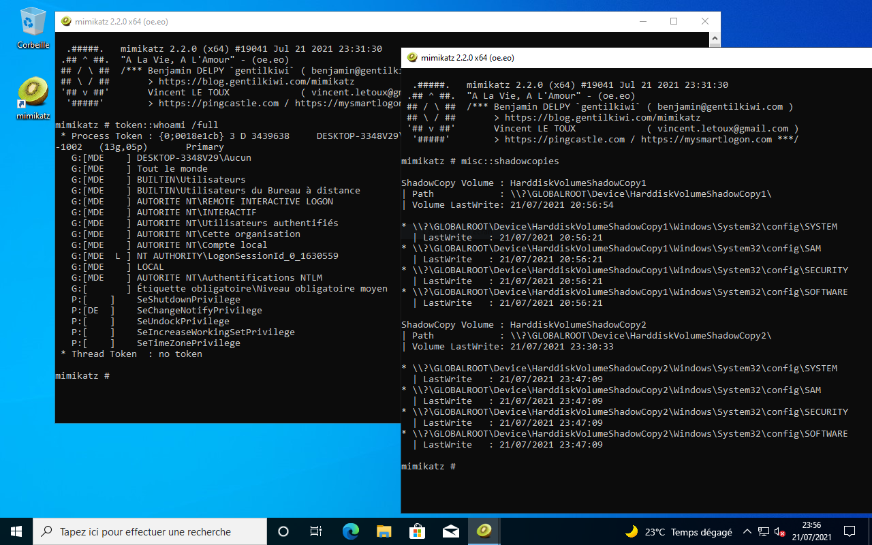Click the 'SeTimeZonePrivilege' line
872x545 pixels.
(156, 343)
